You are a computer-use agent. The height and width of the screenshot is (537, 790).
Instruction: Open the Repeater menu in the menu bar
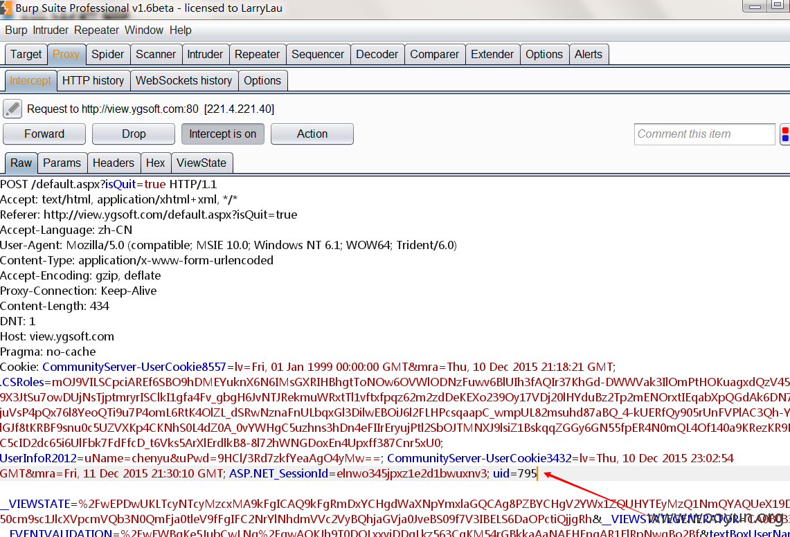[x=96, y=30]
